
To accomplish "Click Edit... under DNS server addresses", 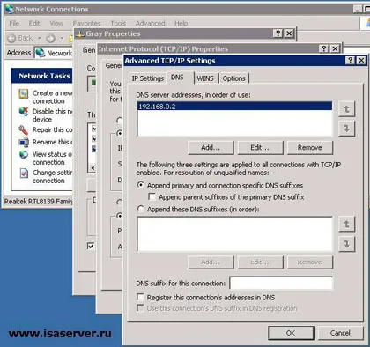I will 260,148.
